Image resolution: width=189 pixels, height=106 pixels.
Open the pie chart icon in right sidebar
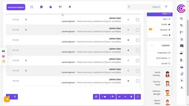point(182,25)
